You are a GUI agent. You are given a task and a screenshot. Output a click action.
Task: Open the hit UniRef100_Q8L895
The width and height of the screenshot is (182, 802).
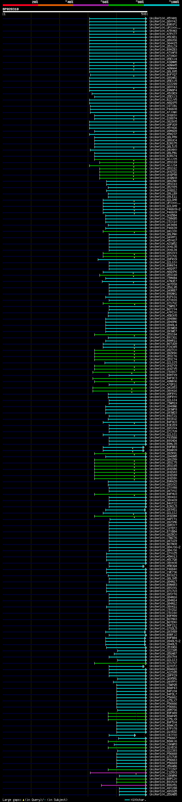(163, 72)
